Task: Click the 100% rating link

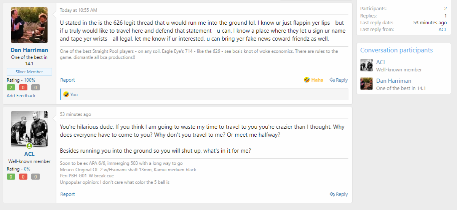Action: pyautogui.click(x=30, y=80)
